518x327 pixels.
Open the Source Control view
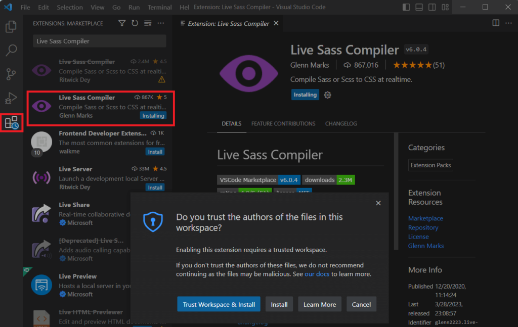[x=11, y=74]
